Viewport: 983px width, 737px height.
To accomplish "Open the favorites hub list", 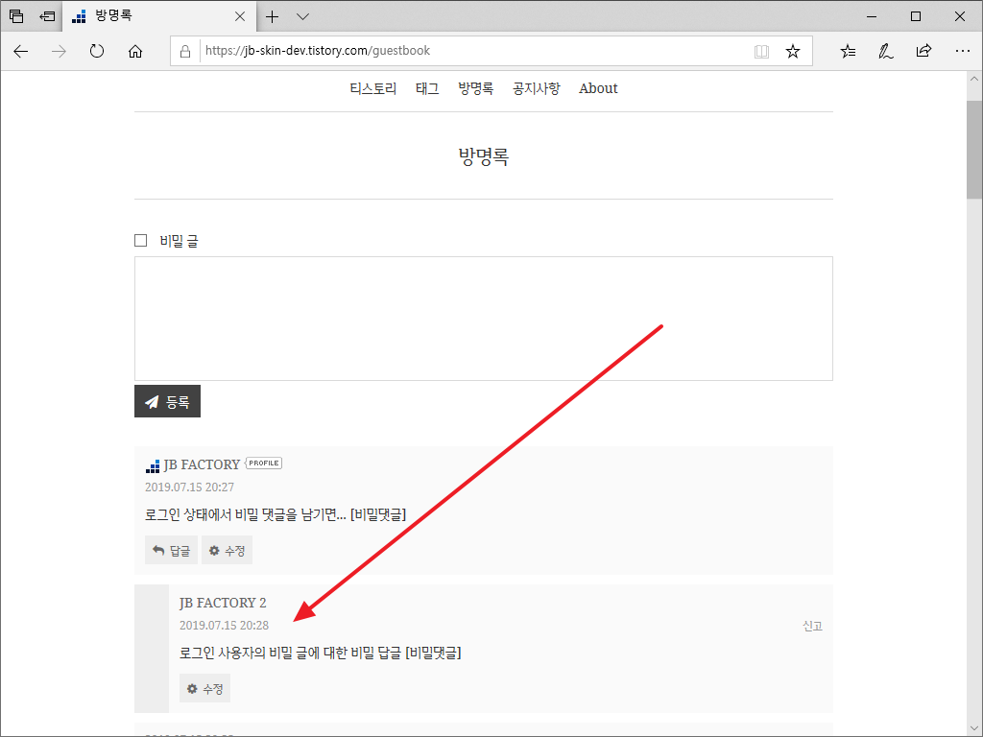I will pyautogui.click(x=848, y=52).
